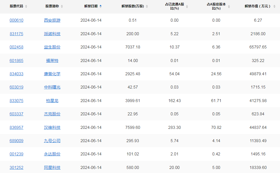Open stock code 831175 link
This screenshot has width=280, height=173.
[x=17, y=34]
